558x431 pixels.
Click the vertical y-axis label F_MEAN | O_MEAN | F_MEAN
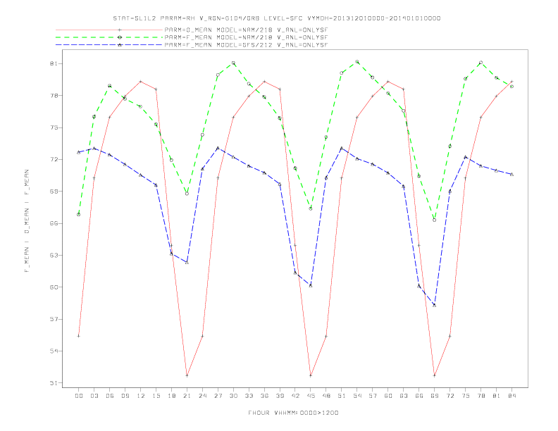27,221
